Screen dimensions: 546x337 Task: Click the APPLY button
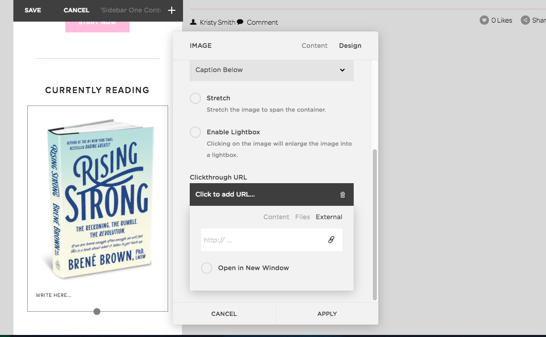click(x=327, y=314)
